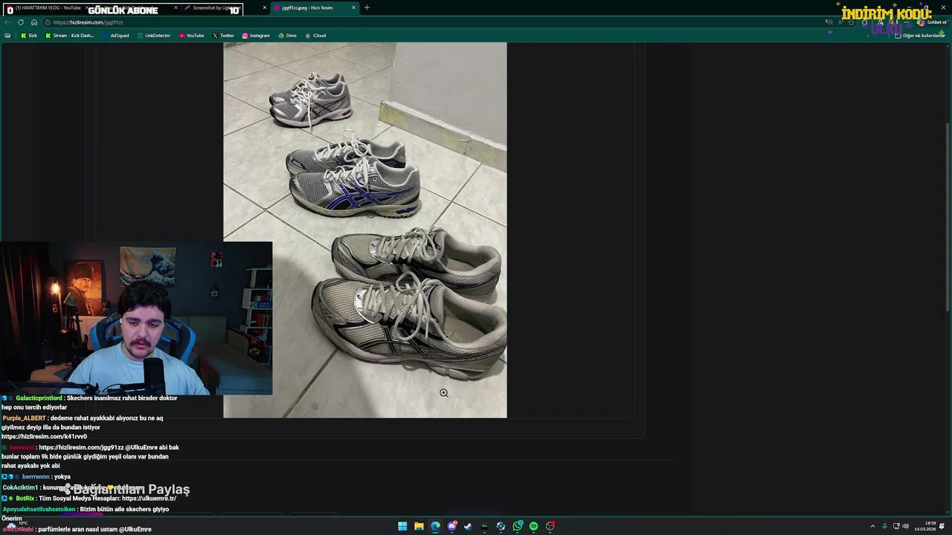Image resolution: width=952 pixels, height=535 pixels.
Task: Open the AdSquad bookmark
Action: click(x=116, y=36)
